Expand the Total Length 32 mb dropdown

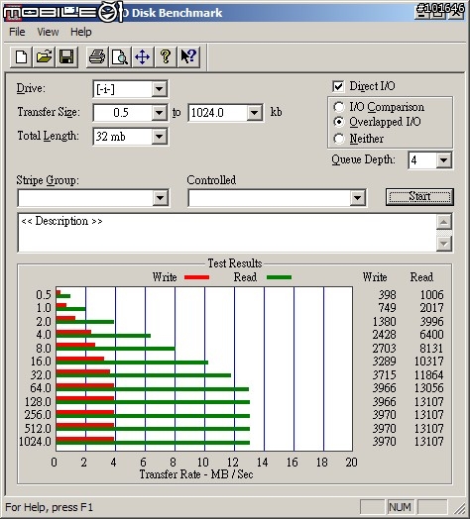click(159, 137)
